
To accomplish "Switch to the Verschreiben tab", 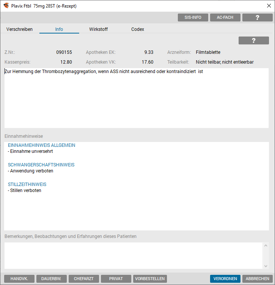I will [20, 29].
